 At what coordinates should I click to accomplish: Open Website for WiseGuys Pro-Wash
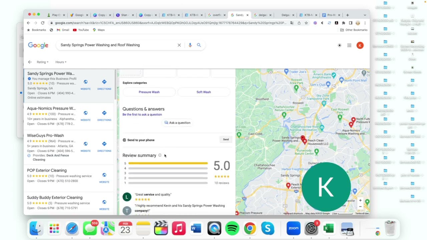click(x=85, y=147)
